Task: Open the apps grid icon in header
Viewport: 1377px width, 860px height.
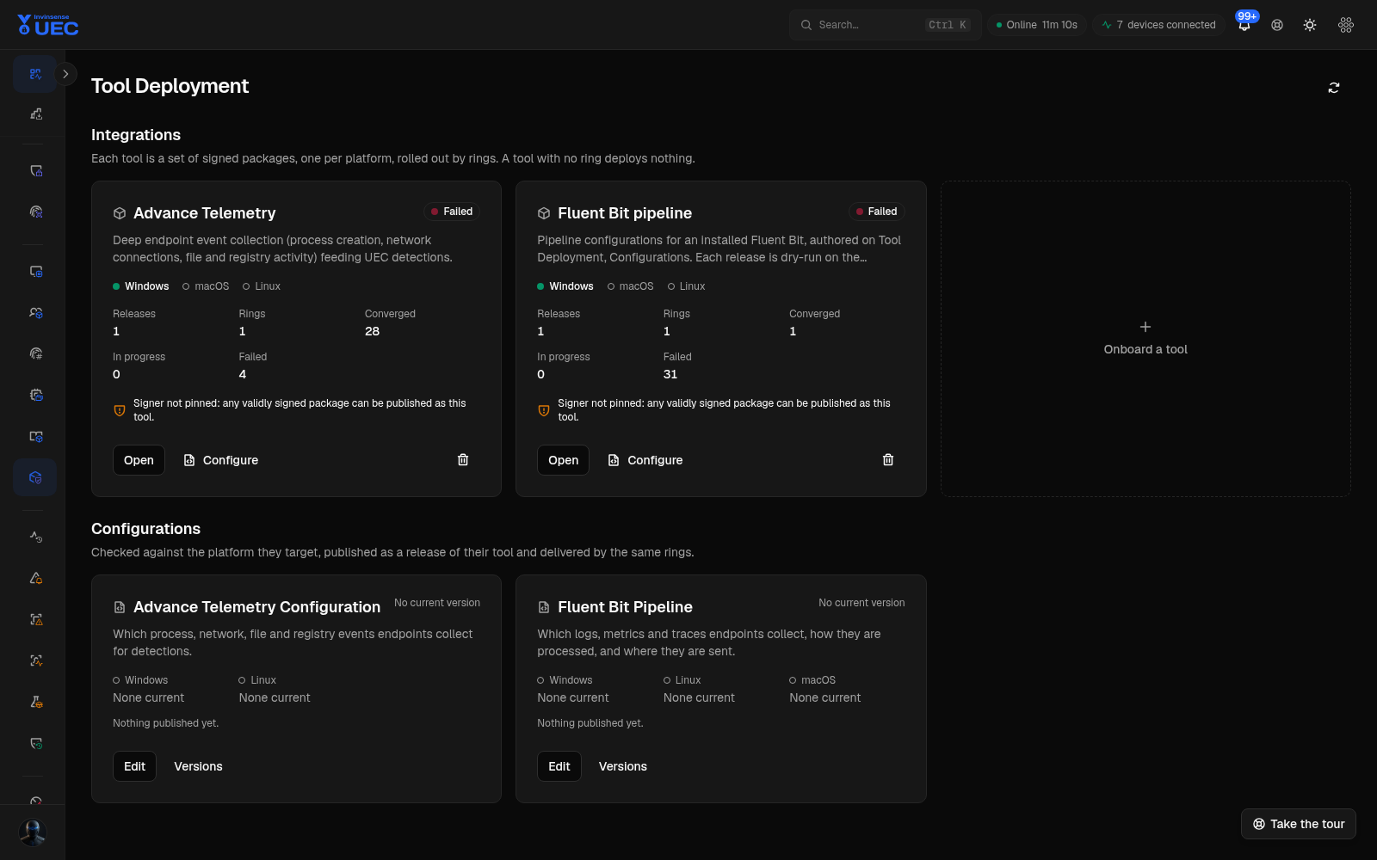Action: [x=1346, y=25]
